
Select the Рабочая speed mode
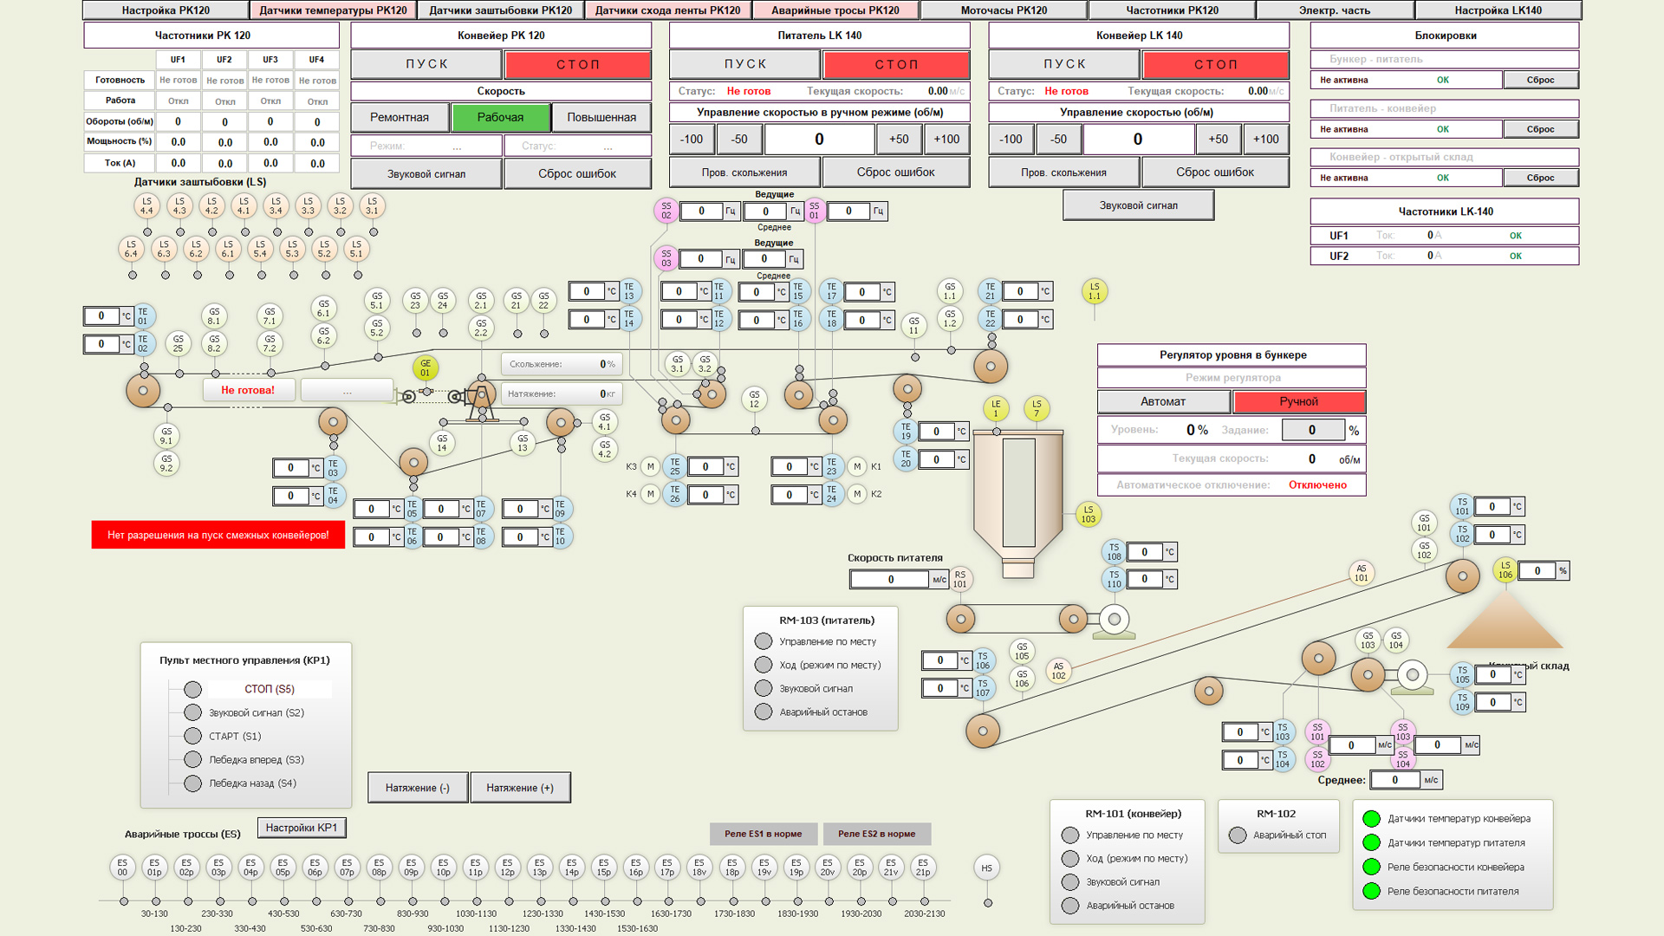[500, 117]
